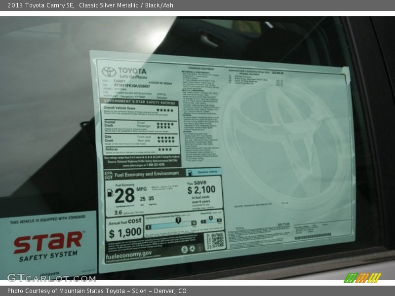The image size is (395, 296).
Task: Click the Gasoline Vehicle label
Action: pos(207,172)
